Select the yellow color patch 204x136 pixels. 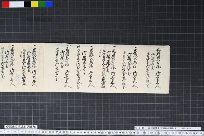coord(35,4)
